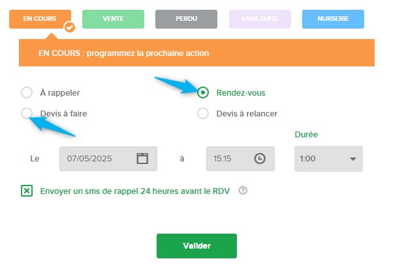404x274 pixels.
Task: Click the time field showing 15:15
Action: [x=240, y=159]
